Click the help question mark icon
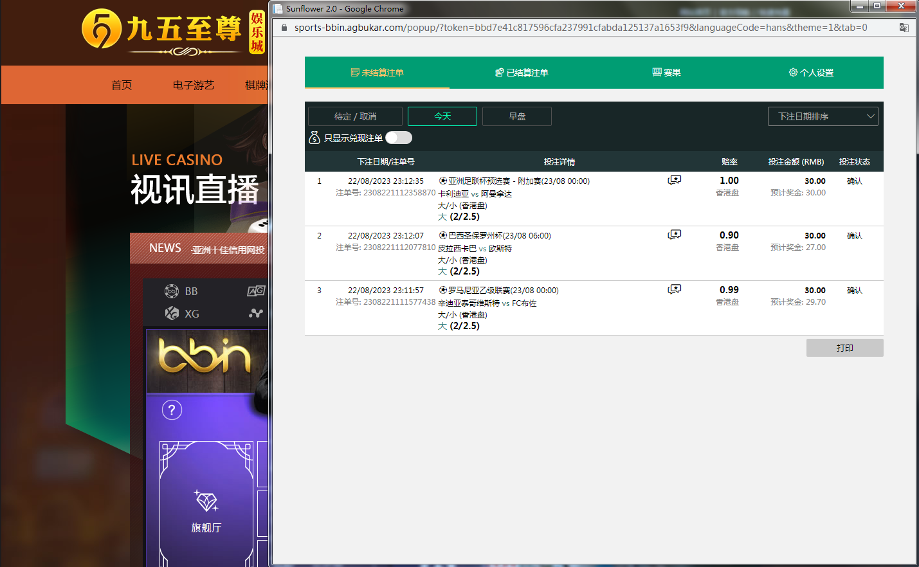The width and height of the screenshot is (919, 567). coord(172,410)
